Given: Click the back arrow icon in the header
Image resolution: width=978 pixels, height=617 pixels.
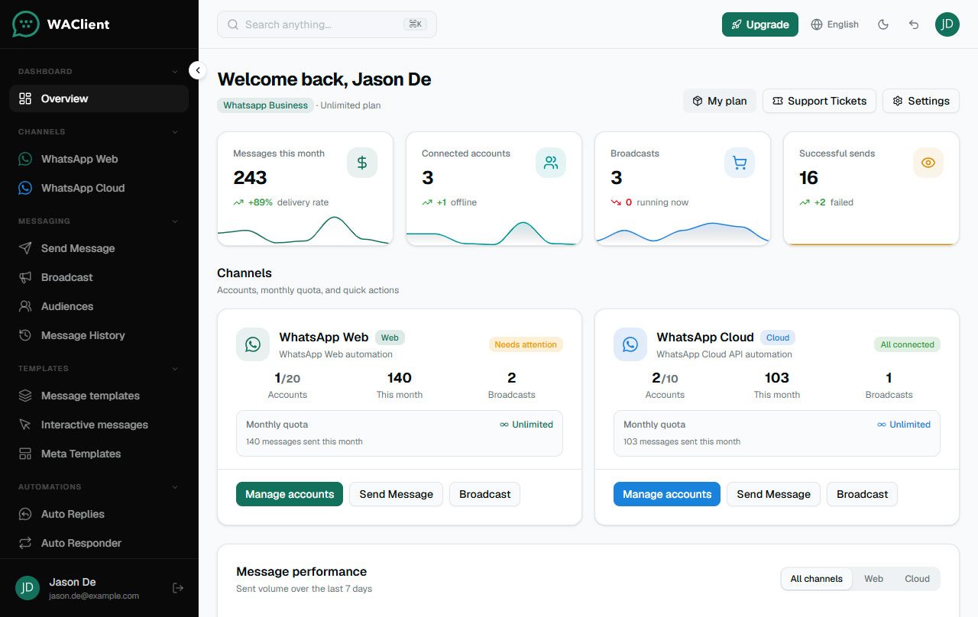Looking at the screenshot, I should [914, 24].
